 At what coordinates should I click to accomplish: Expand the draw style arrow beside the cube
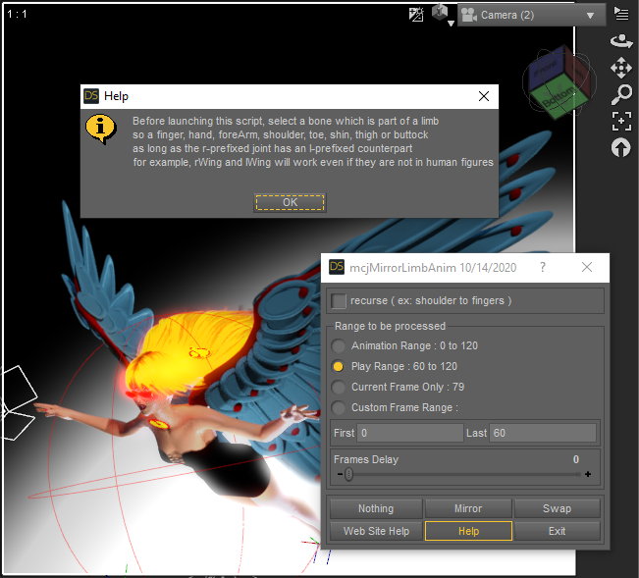[451, 24]
